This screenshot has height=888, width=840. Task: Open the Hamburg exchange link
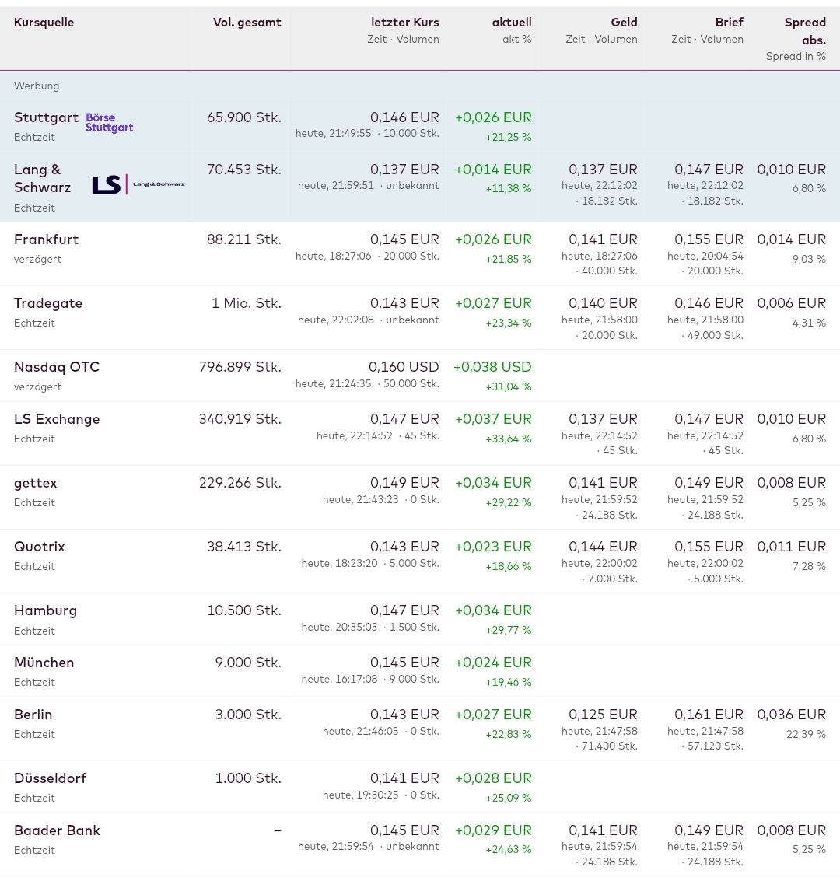45,610
